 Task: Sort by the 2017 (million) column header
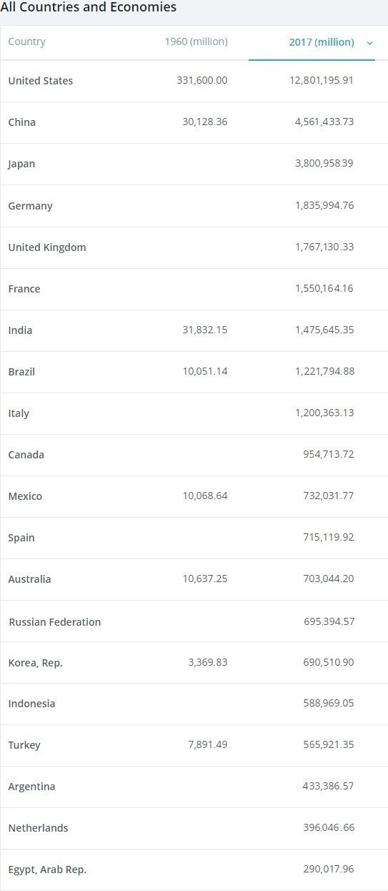pos(322,42)
